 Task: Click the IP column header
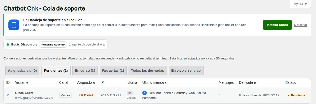pos(102,82)
